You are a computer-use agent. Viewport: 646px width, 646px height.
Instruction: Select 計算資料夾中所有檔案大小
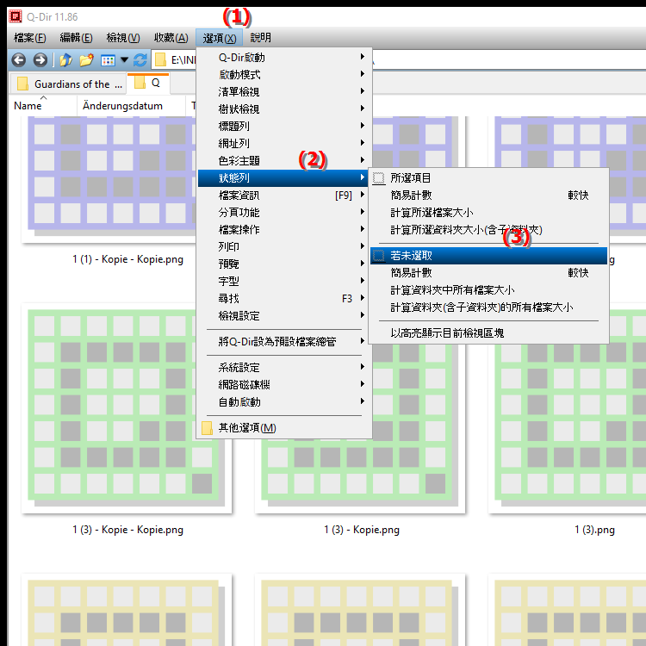(488, 290)
